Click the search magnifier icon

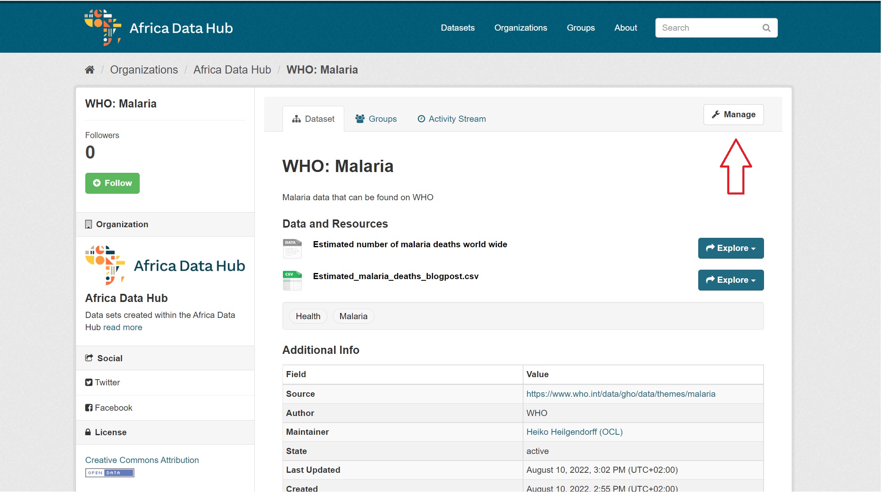766,28
